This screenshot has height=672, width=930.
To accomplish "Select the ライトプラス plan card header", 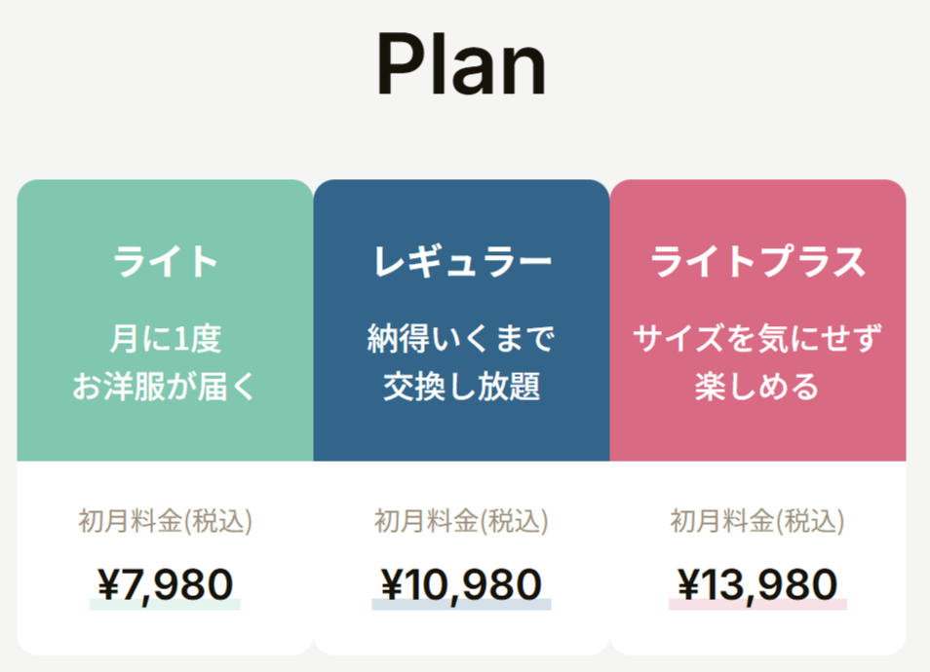I will click(758, 320).
